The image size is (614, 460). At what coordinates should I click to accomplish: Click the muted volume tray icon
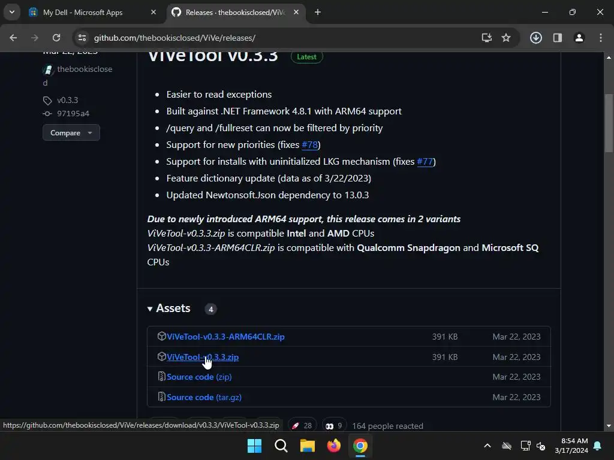541,446
